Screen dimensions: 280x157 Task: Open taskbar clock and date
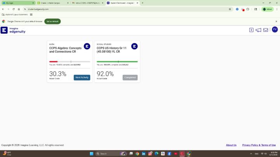point(274,154)
